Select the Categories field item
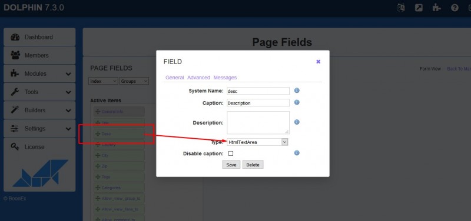 (x=119, y=187)
